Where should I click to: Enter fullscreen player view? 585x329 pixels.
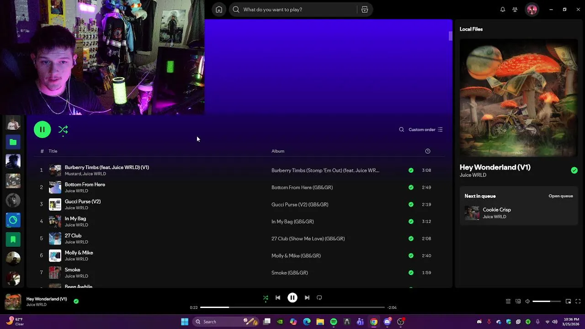coord(578,302)
